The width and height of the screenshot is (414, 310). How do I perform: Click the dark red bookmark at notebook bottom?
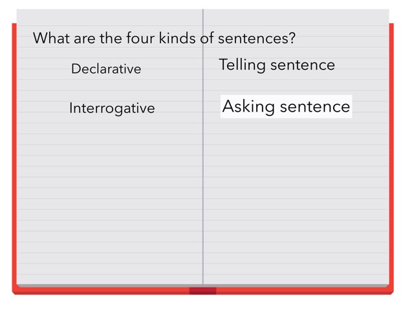click(202, 291)
